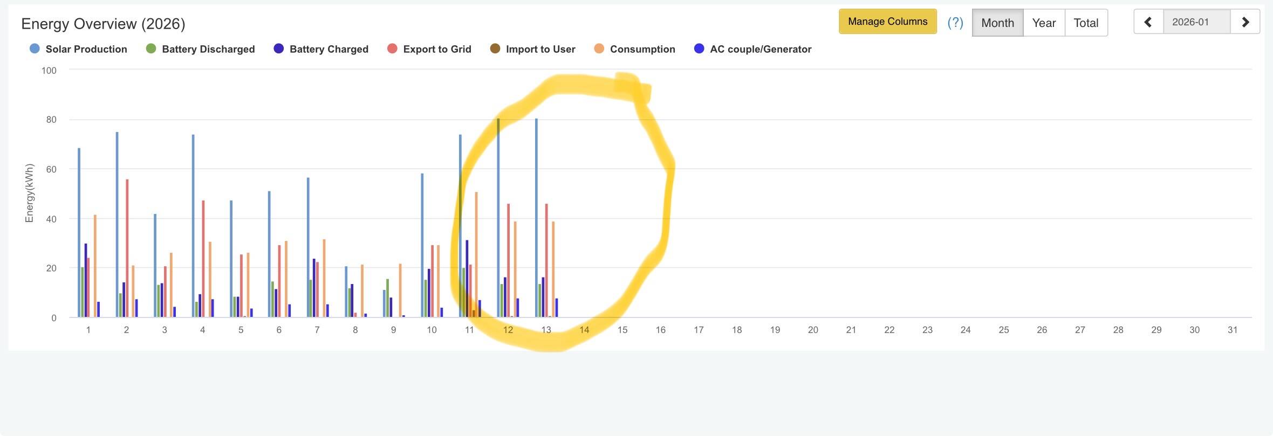The width and height of the screenshot is (1273, 436).
Task: Toggle Battery Charged legend item
Action: [x=321, y=49]
